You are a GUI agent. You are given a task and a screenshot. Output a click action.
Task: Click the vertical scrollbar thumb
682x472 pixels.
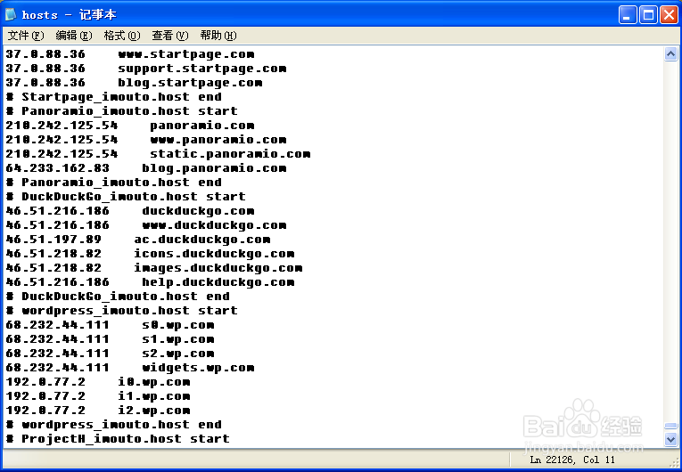point(670,426)
